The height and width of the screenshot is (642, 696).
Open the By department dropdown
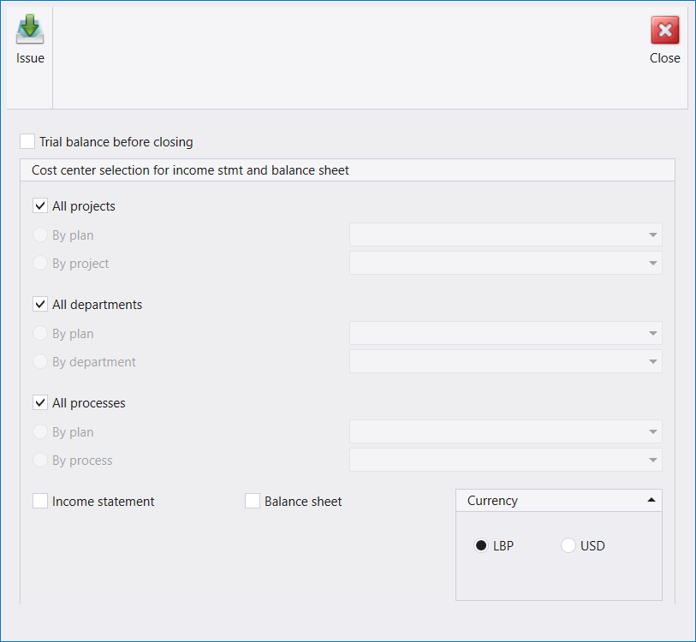coord(506,361)
